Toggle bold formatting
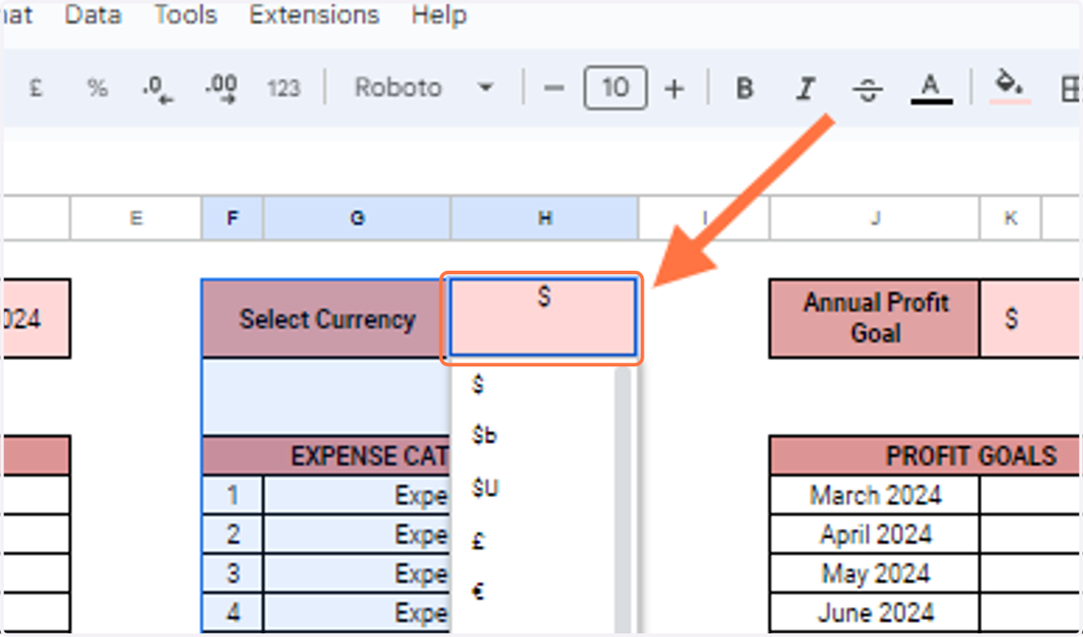Screen dimensions: 1083x637 coord(745,88)
